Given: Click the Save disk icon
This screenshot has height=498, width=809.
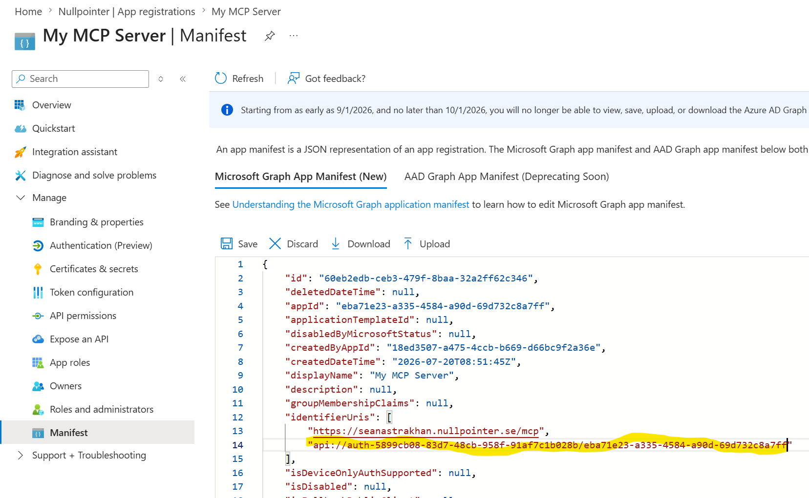Looking at the screenshot, I should (227, 244).
